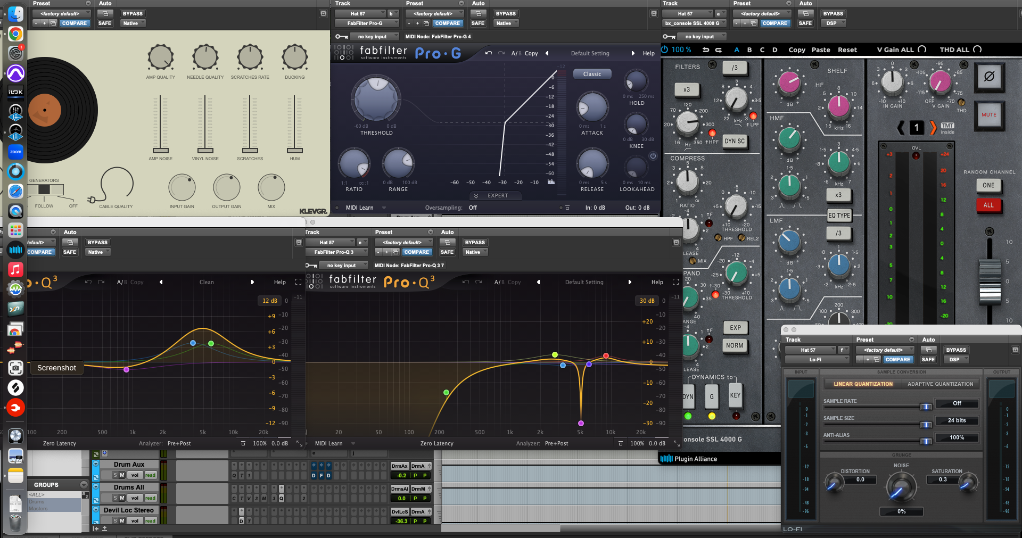Screen dimensions: 1022x538
Task: Toggle the MUTE button on bx_console
Action: [x=988, y=115]
